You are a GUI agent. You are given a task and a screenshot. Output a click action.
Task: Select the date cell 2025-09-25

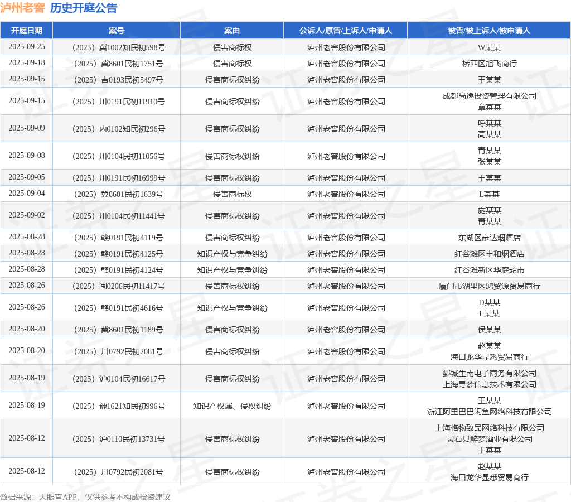click(x=27, y=47)
